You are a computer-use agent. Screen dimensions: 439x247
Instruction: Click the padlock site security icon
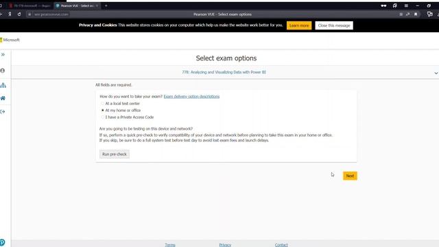coord(29,14)
